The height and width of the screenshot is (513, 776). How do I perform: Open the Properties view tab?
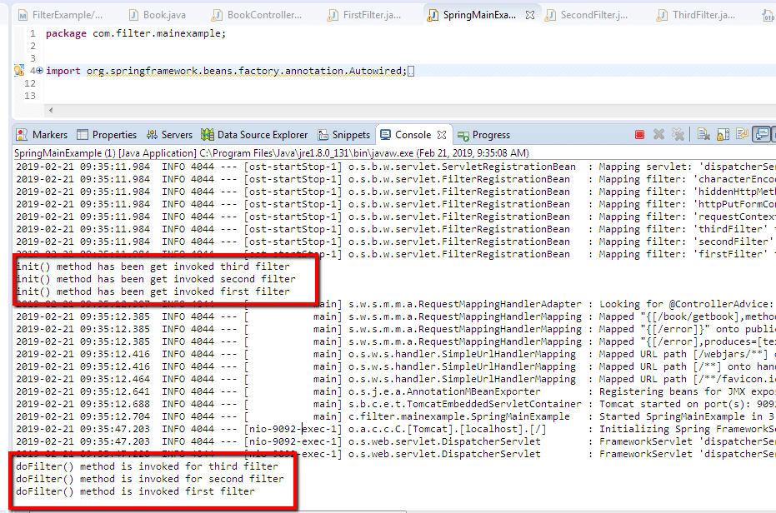click(x=107, y=135)
